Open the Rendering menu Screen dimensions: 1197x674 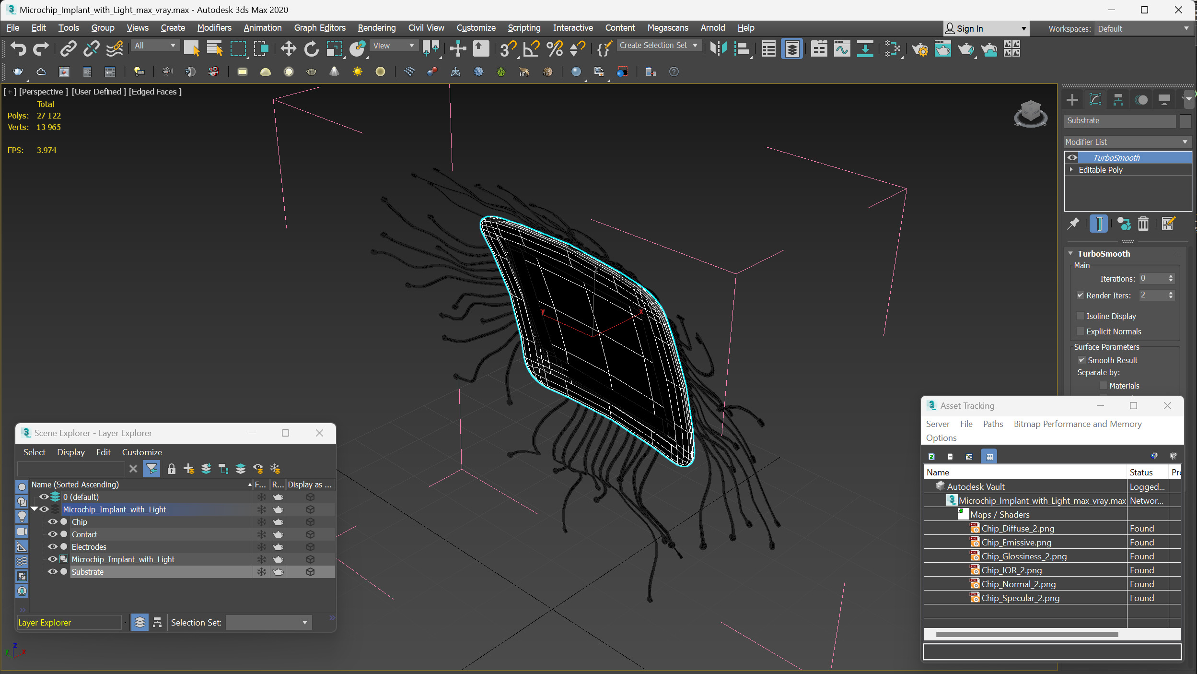[x=376, y=28]
